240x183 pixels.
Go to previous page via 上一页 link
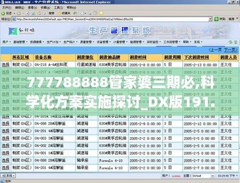coord(215,50)
